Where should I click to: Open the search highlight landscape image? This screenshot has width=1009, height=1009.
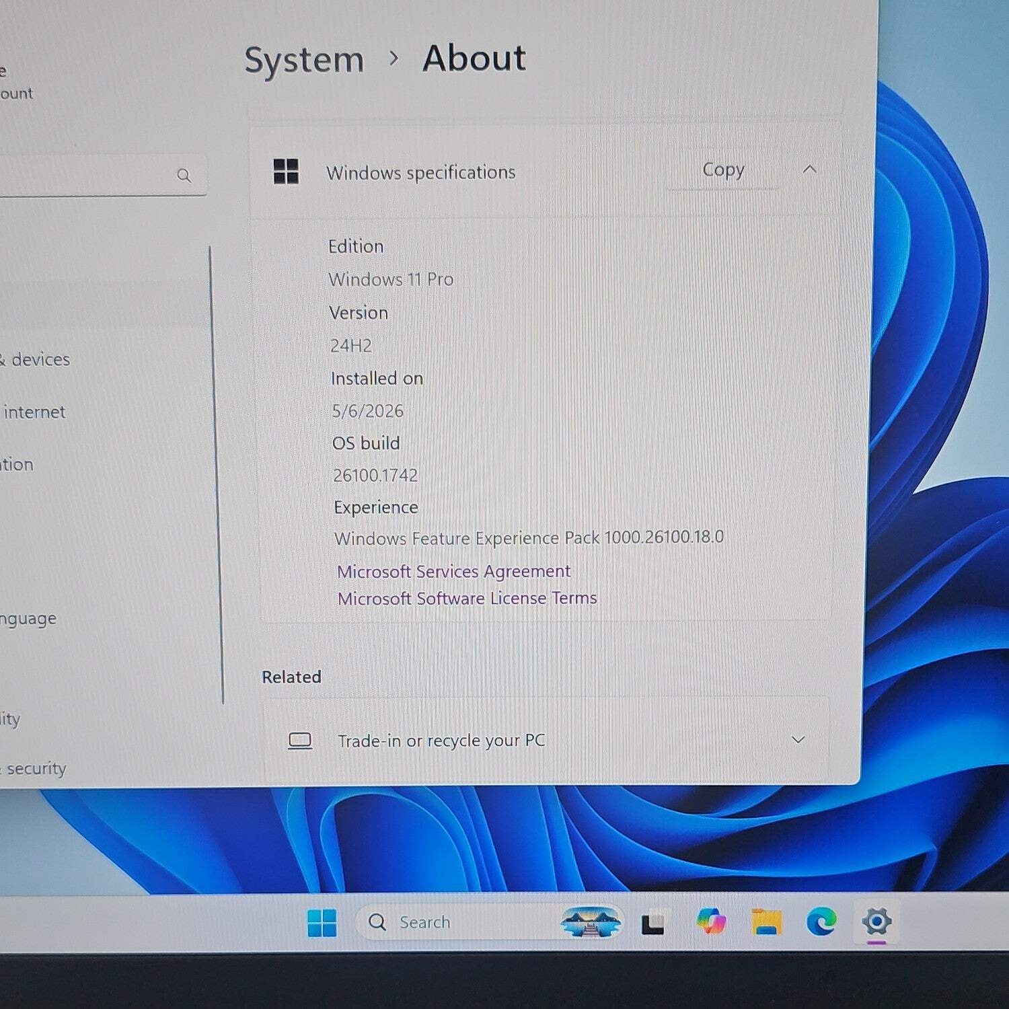pyautogui.click(x=591, y=922)
